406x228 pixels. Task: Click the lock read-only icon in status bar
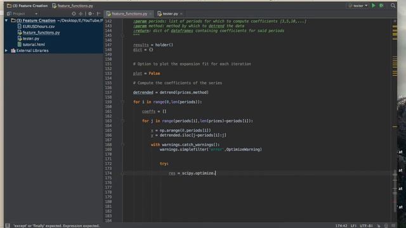pyautogui.click(x=379, y=226)
